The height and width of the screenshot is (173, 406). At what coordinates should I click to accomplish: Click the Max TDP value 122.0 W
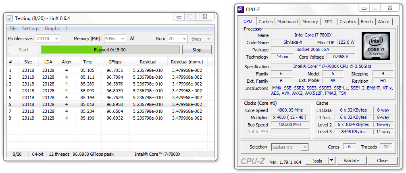(346, 42)
